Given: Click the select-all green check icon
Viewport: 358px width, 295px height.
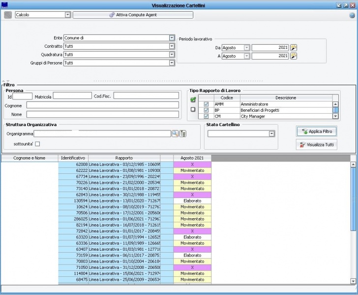Looking at the screenshot, I should (193, 100).
